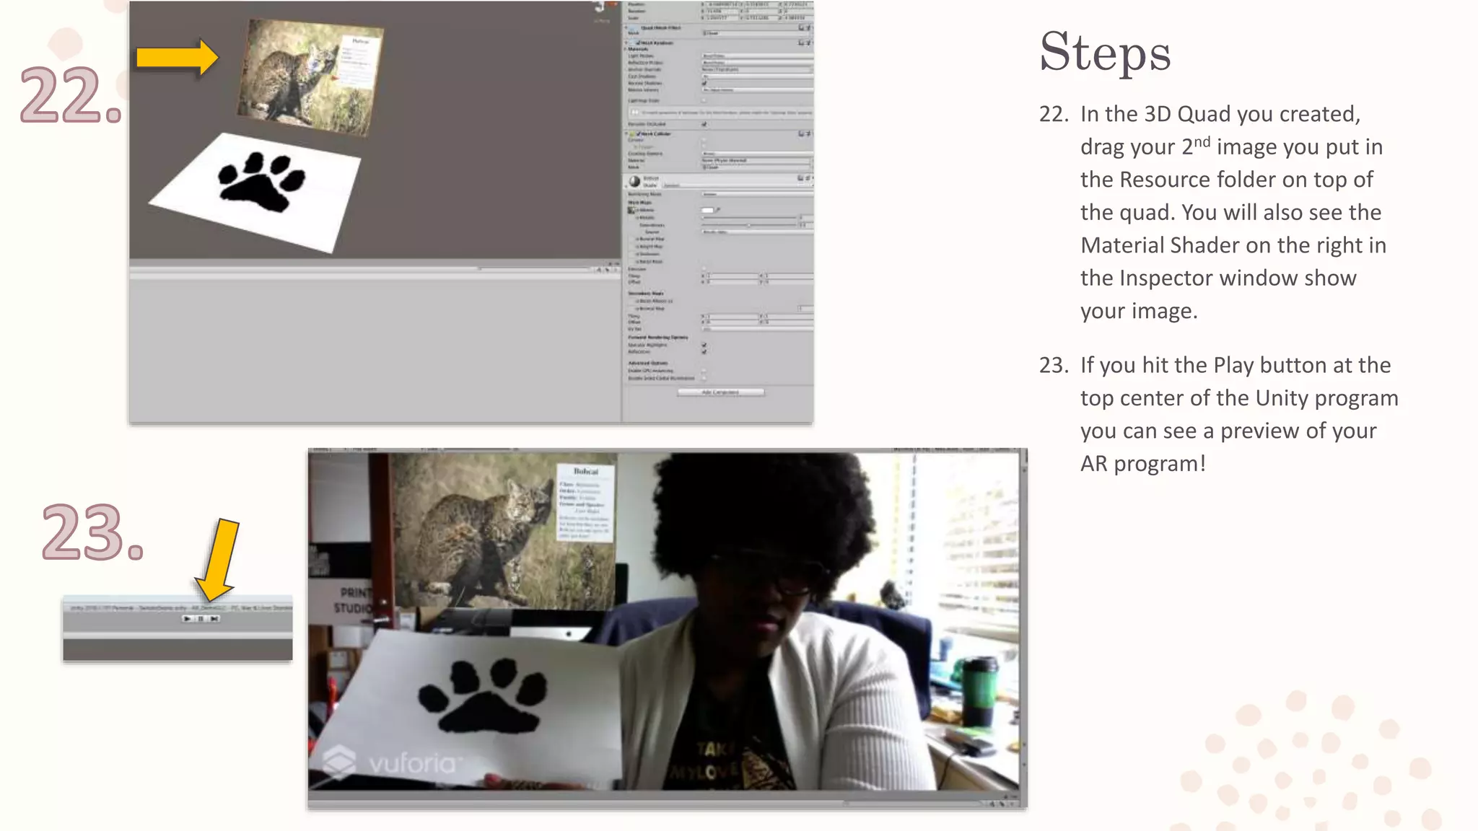The image size is (1478, 831).
Task: Collapse the Quad Mesh Filter component
Action: [626, 27]
